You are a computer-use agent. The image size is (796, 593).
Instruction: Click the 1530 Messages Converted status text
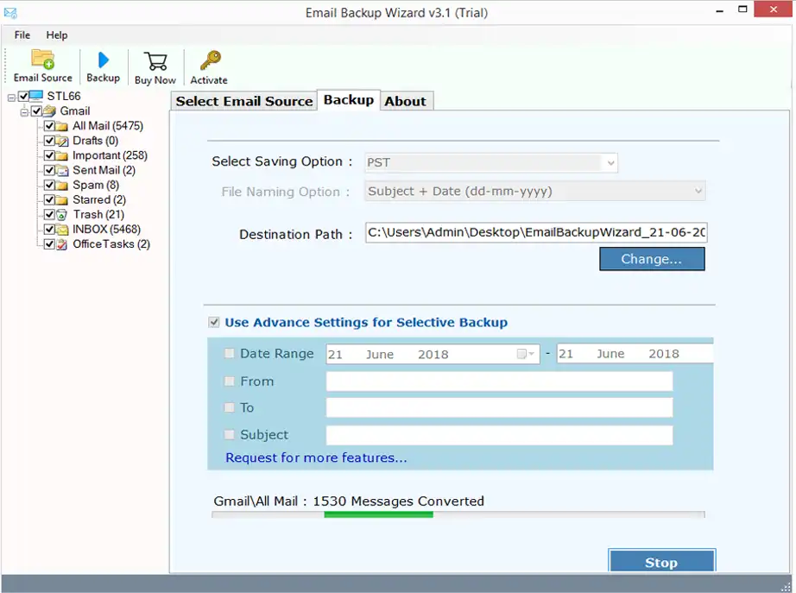(399, 502)
